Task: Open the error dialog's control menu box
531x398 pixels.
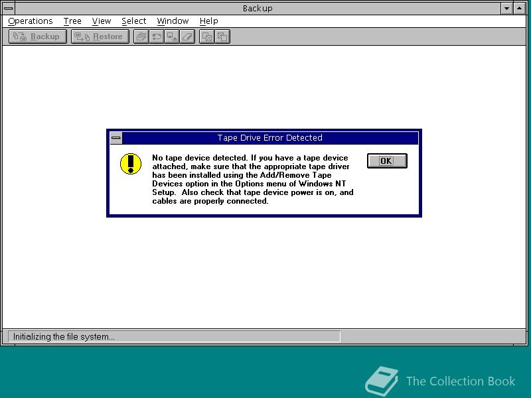Action: 116,138
